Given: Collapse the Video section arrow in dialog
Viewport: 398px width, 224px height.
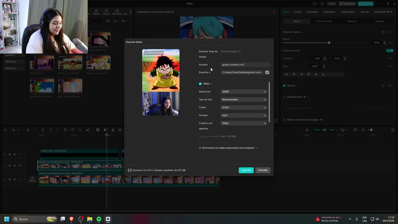Looking at the screenshot, I should (x=211, y=84).
